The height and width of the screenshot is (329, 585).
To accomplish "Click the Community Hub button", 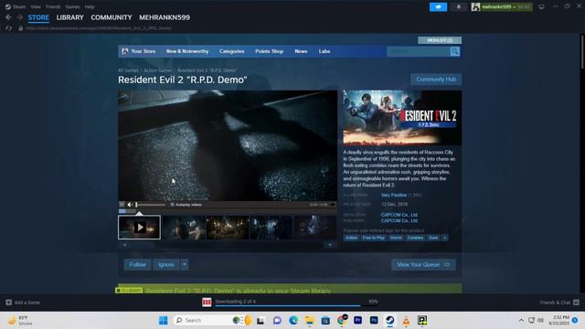I will point(436,80).
